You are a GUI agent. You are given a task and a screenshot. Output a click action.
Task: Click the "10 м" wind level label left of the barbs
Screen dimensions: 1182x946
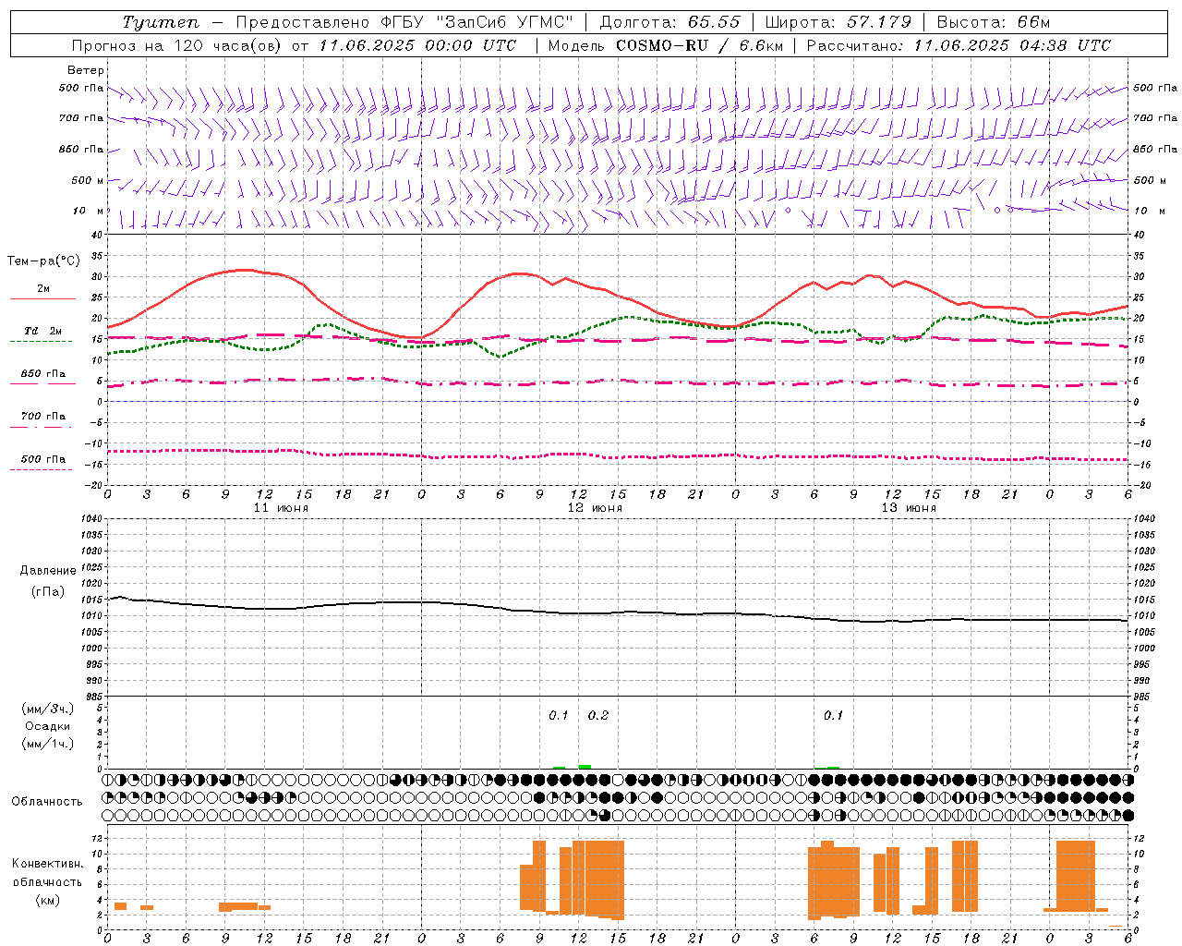click(88, 211)
